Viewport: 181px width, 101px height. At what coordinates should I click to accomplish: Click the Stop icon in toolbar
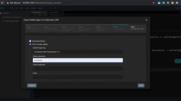(x=55, y=8)
